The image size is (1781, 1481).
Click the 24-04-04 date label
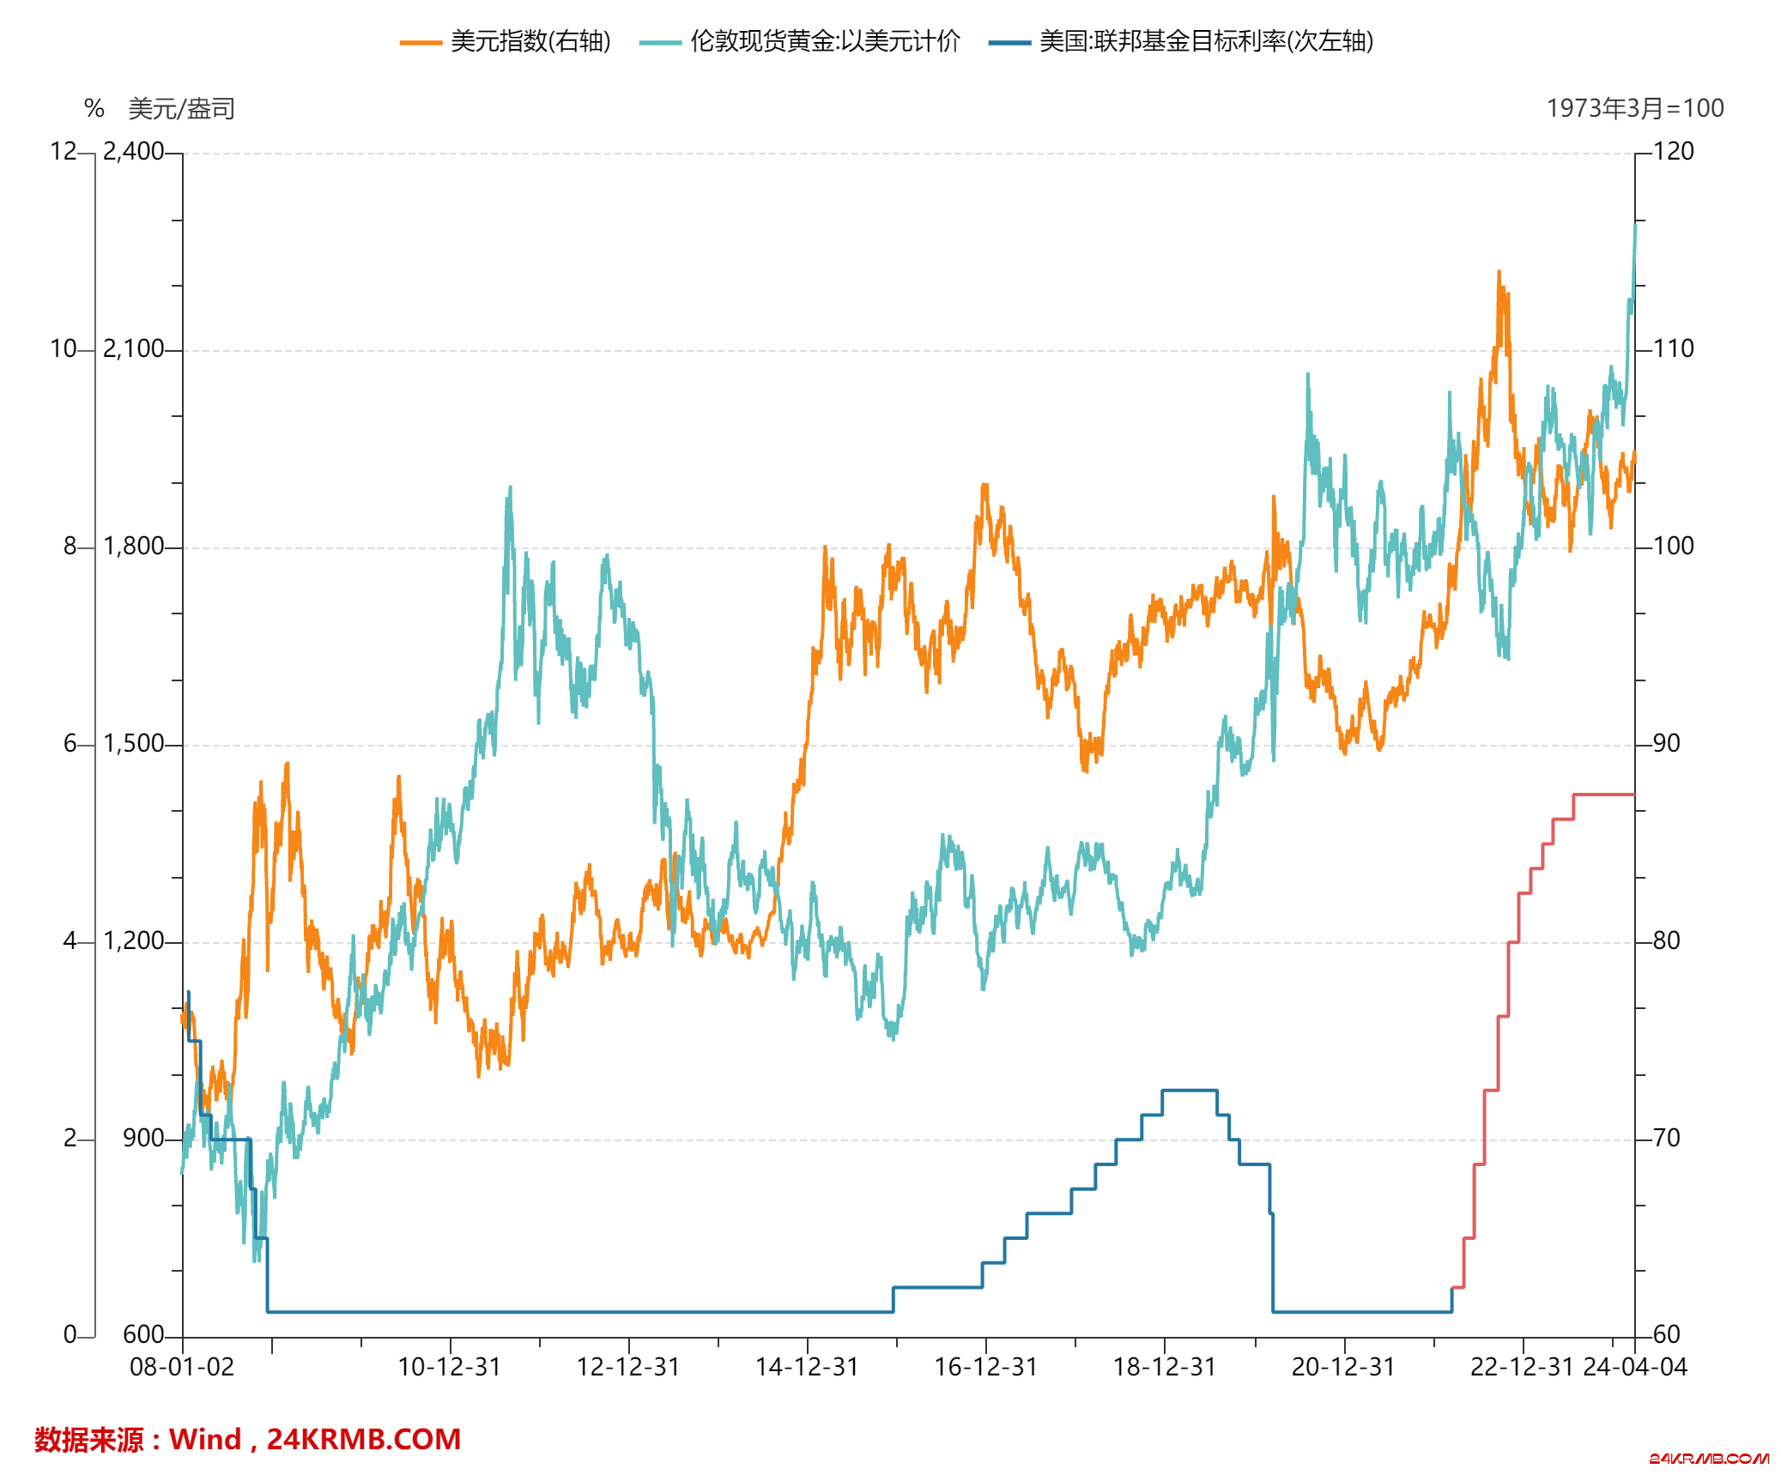click(x=1635, y=1368)
